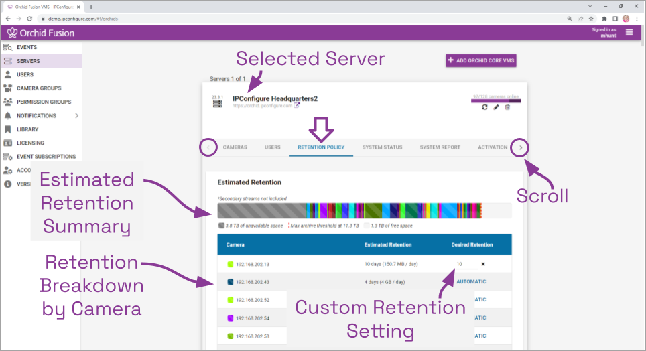Open Permission Groups sidebar icon
This screenshot has width=646, height=351.
tap(8, 102)
